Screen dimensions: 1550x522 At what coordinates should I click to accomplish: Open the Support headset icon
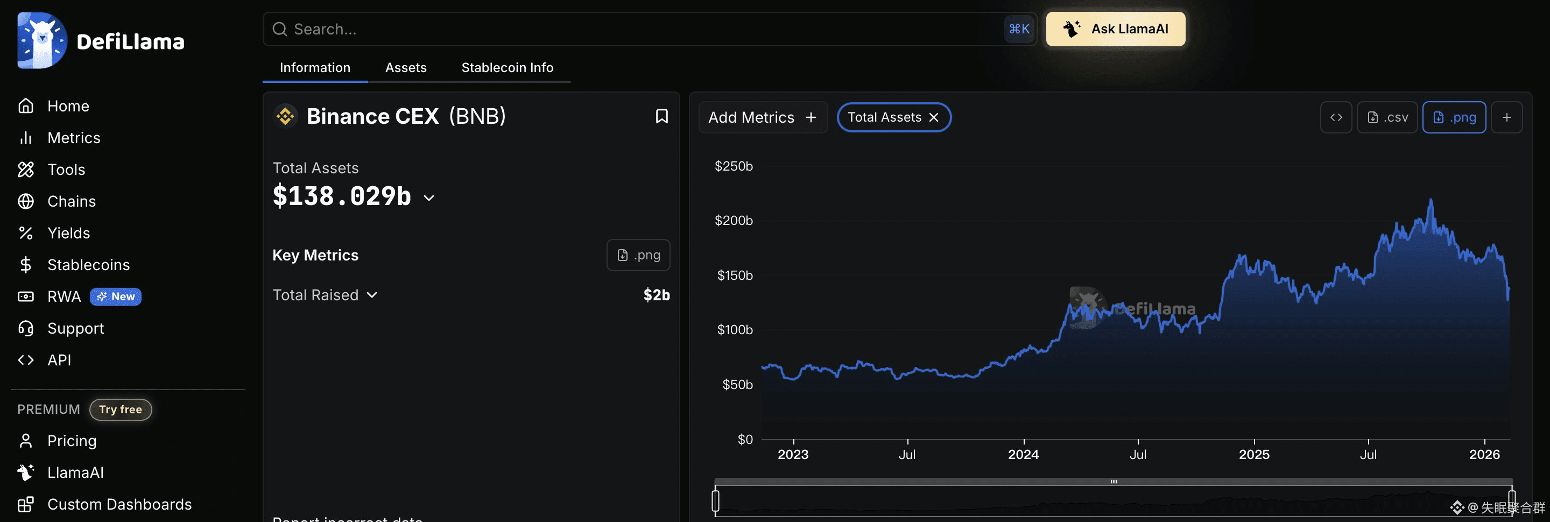[26, 328]
